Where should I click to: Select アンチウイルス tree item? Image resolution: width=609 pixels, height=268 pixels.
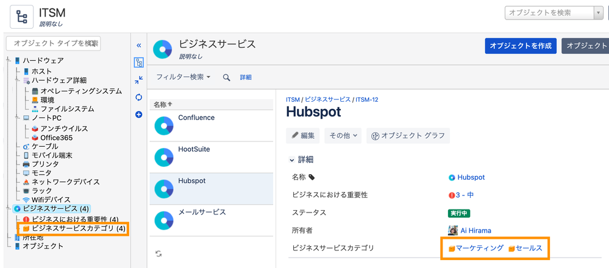point(64,129)
